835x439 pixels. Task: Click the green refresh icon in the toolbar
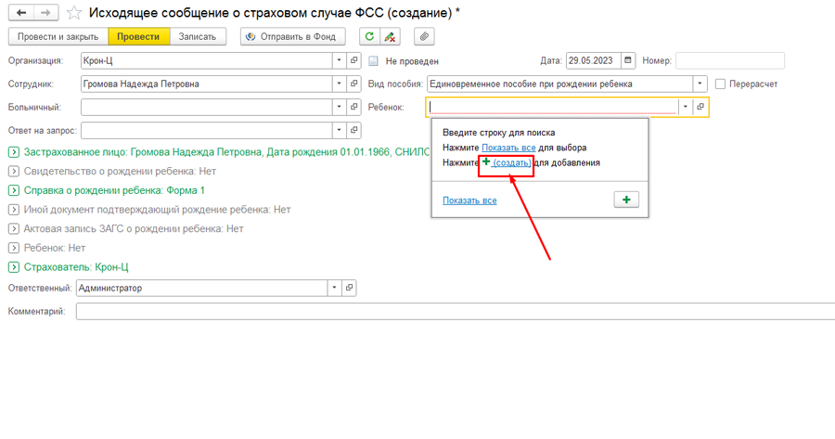click(370, 37)
